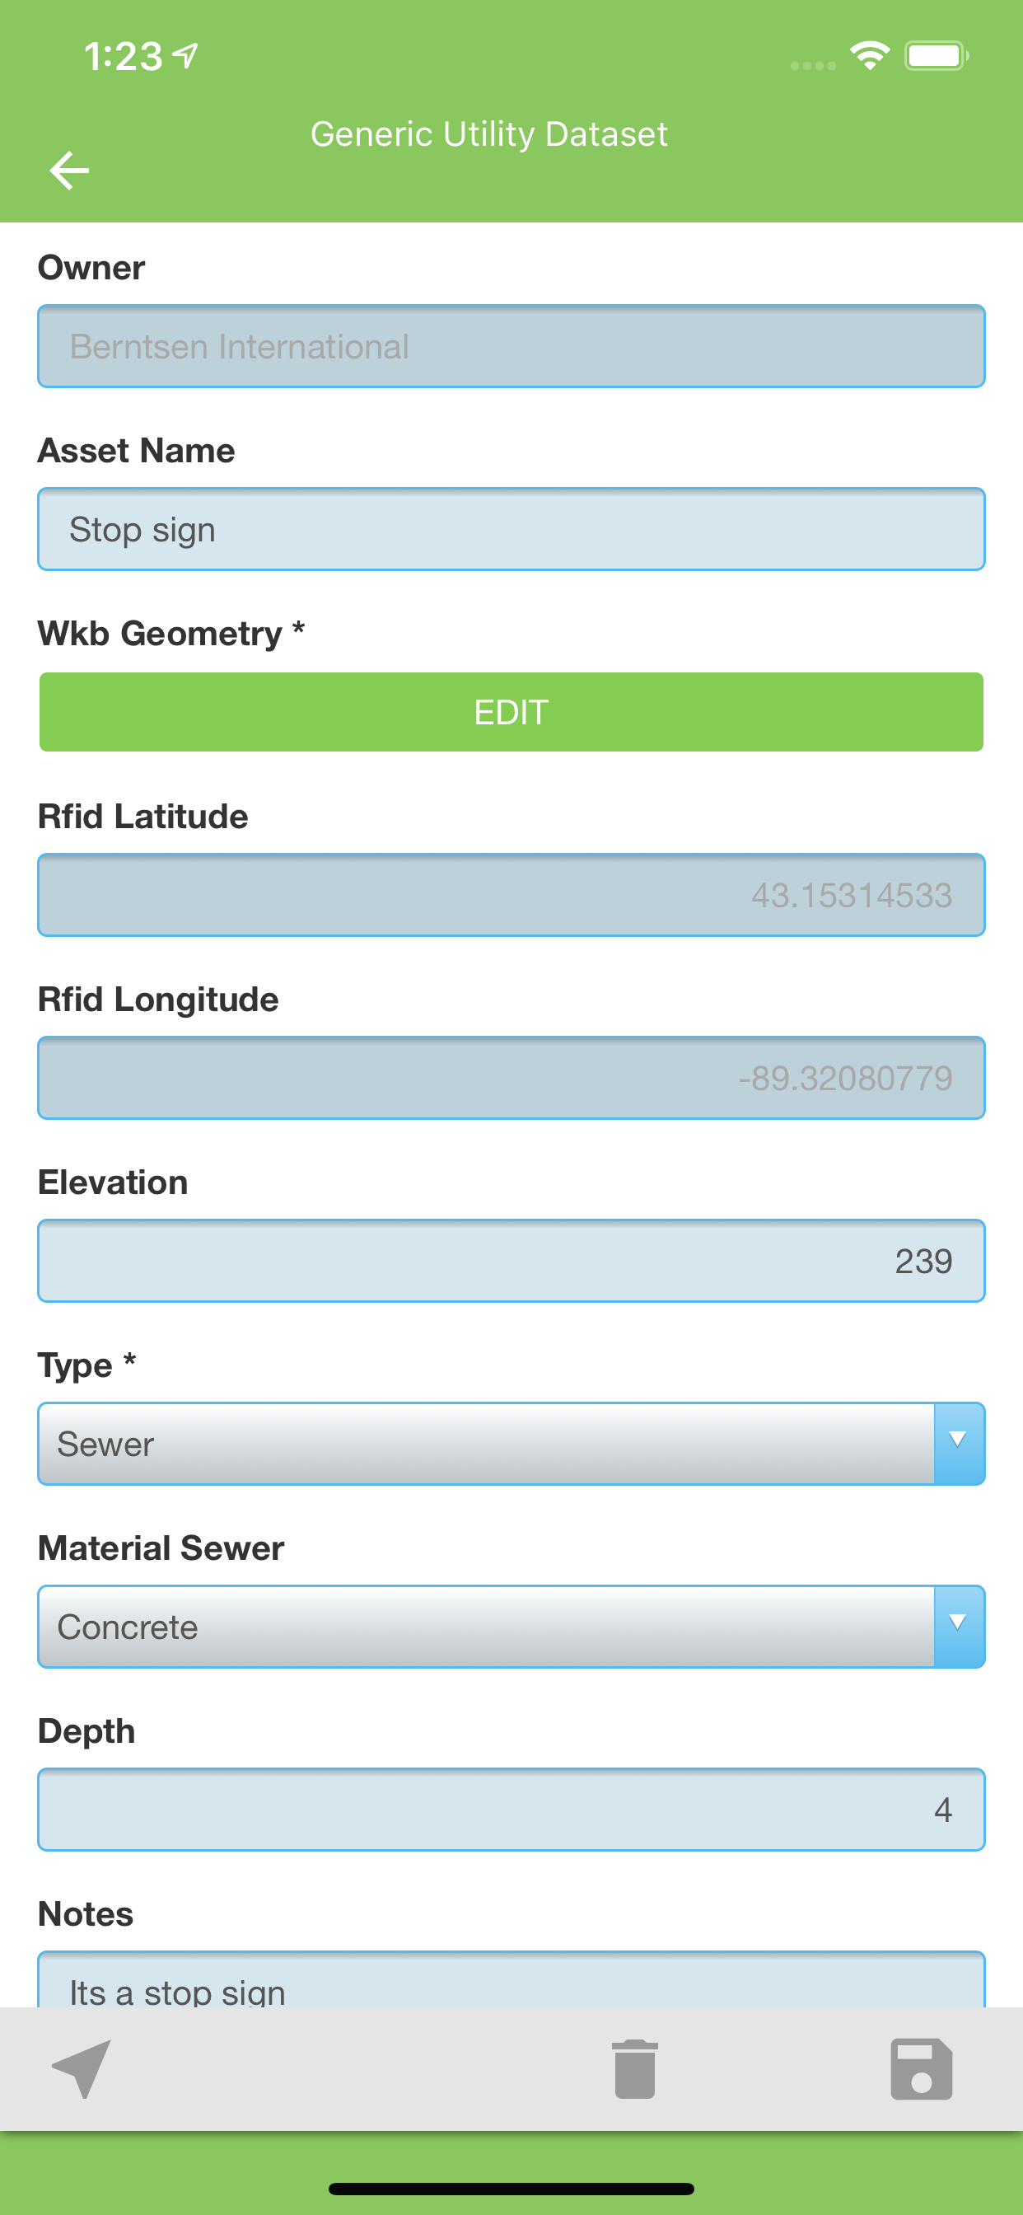Screen dimensions: 1023x2215
Task: Open the Material Sewer dropdown arrow
Action: 959,1627
